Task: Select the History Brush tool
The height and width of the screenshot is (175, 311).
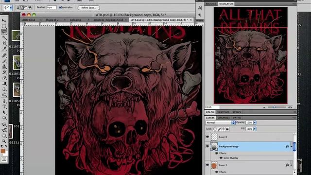Action: tap(4, 72)
